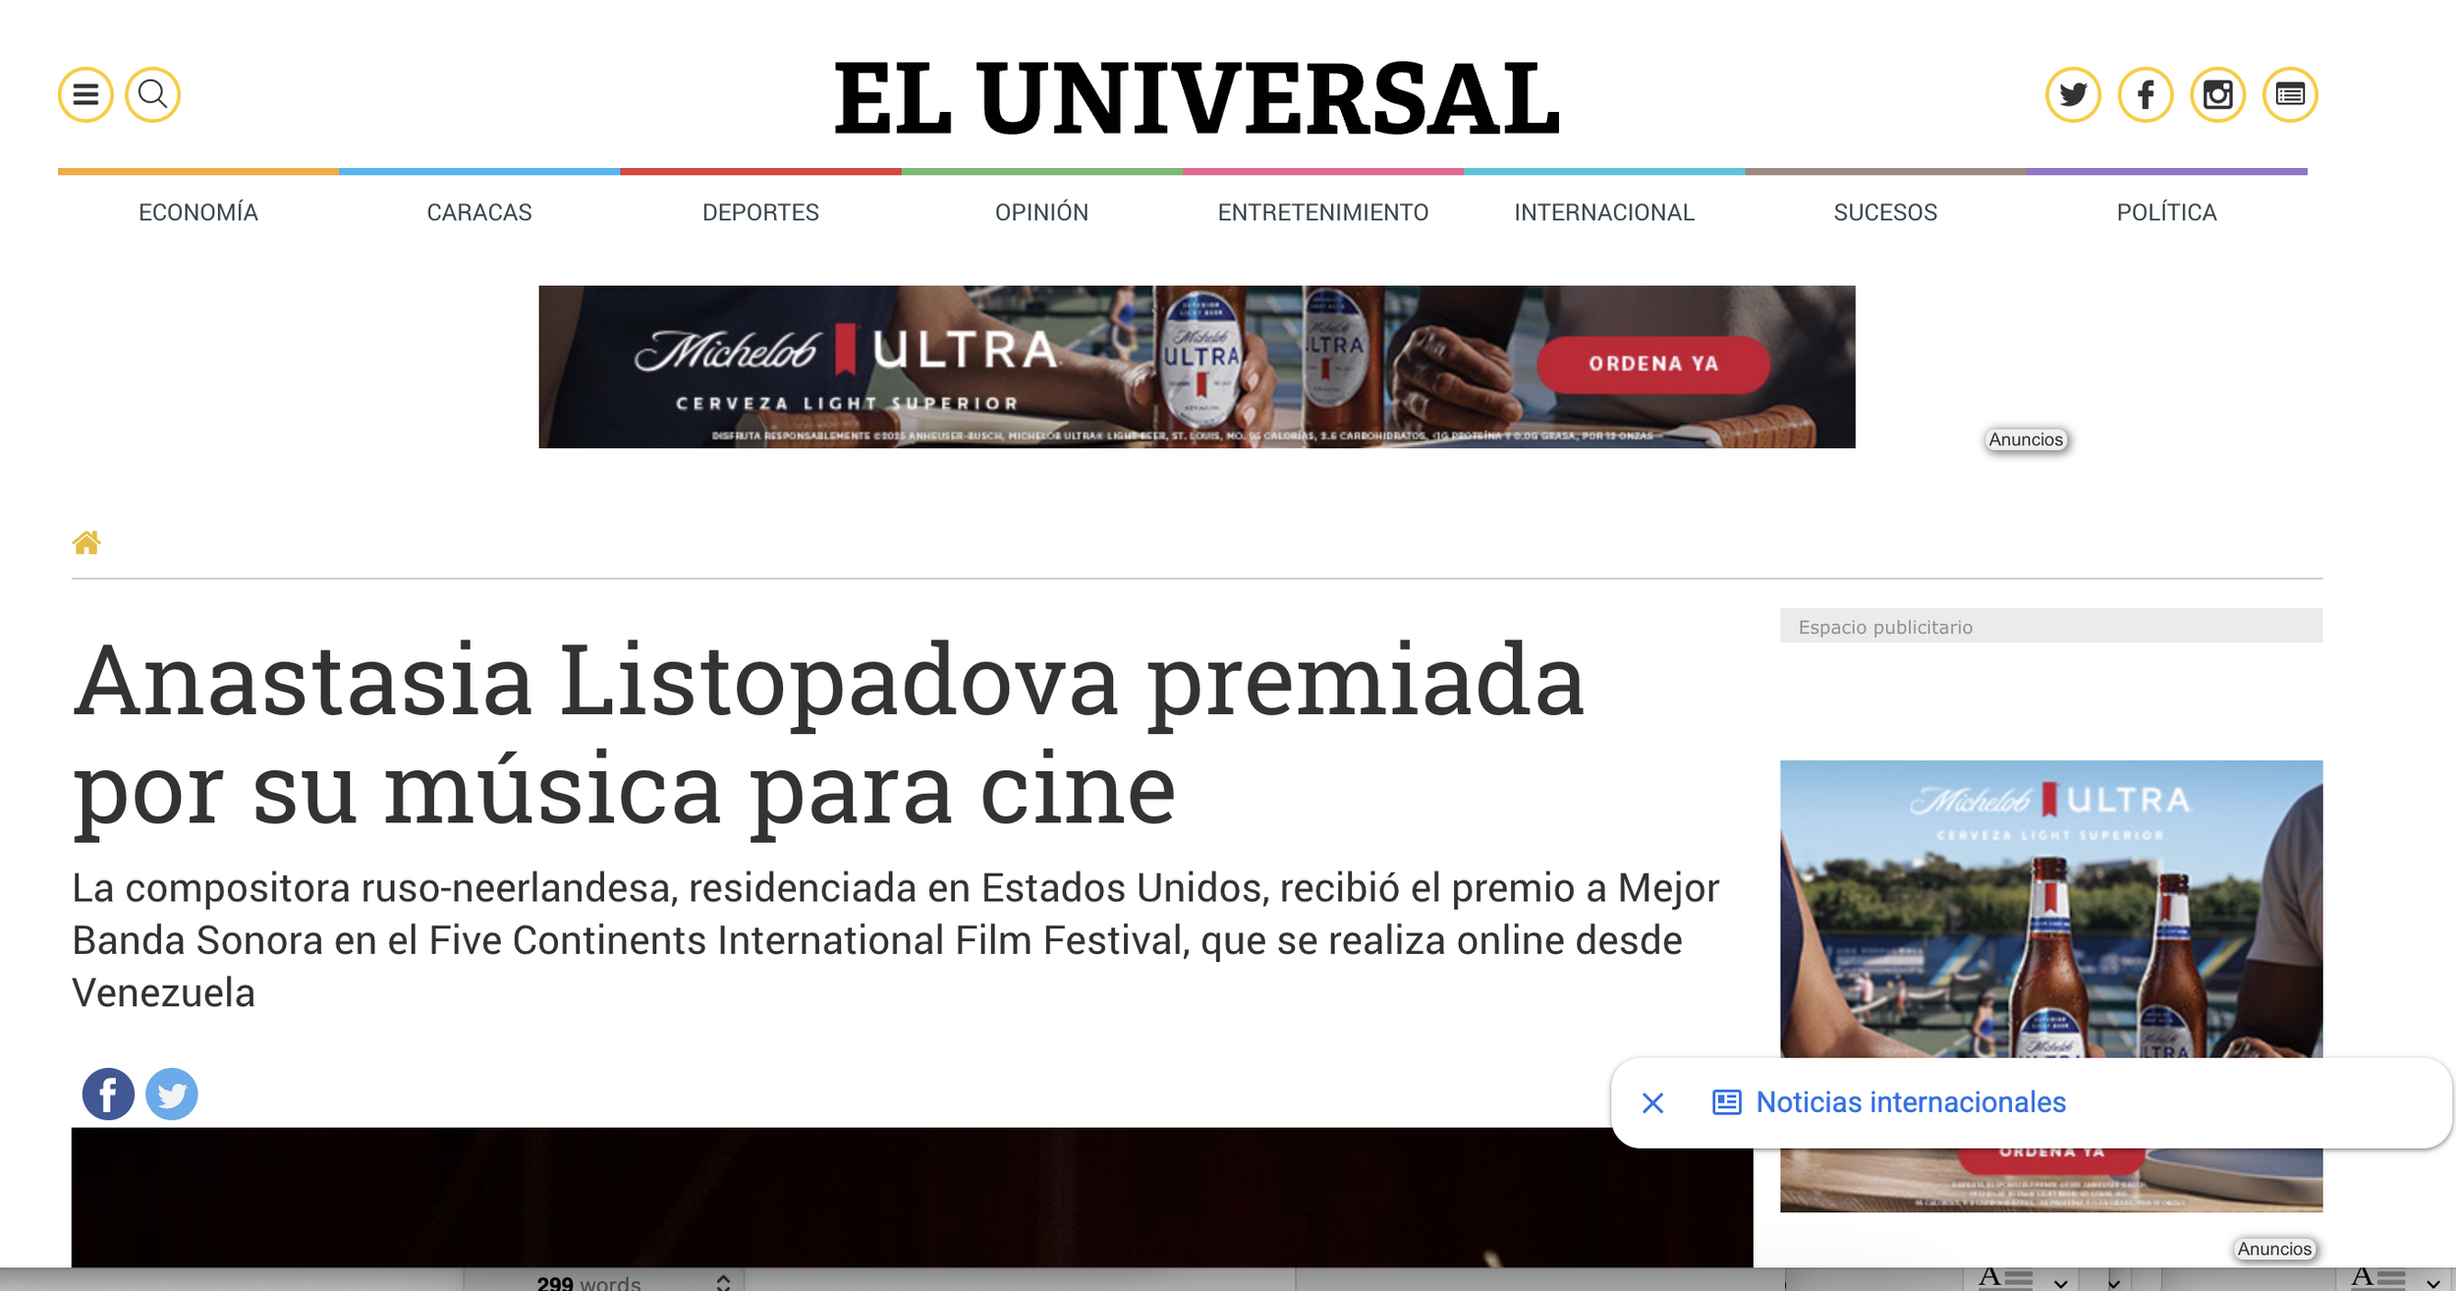Image resolution: width=2456 pixels, height=1291 pixels.
Task: Open El Universal's Twitter page icon
Action: click(x=2073, y=94)
